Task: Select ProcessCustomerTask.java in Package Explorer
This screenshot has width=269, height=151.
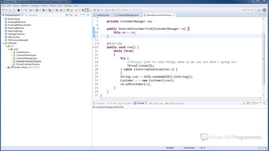Action: 28,64
